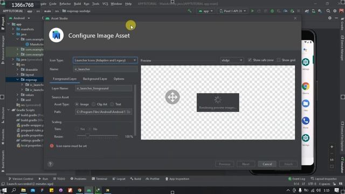The image size is (345, 194).
Task: Open IDE settings gear in main toolbar
Action: (335, 11)
